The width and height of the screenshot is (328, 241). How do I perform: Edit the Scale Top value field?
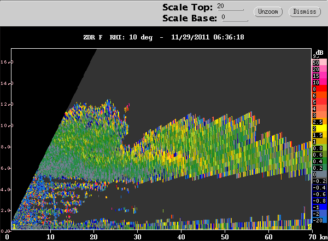click(230, 7)
